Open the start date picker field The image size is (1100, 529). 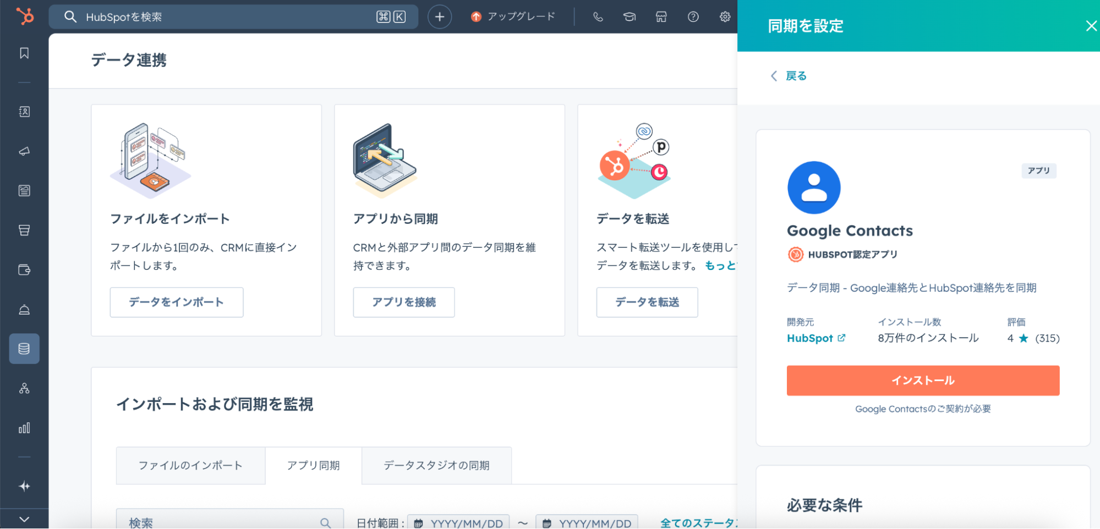coord(460,523)
